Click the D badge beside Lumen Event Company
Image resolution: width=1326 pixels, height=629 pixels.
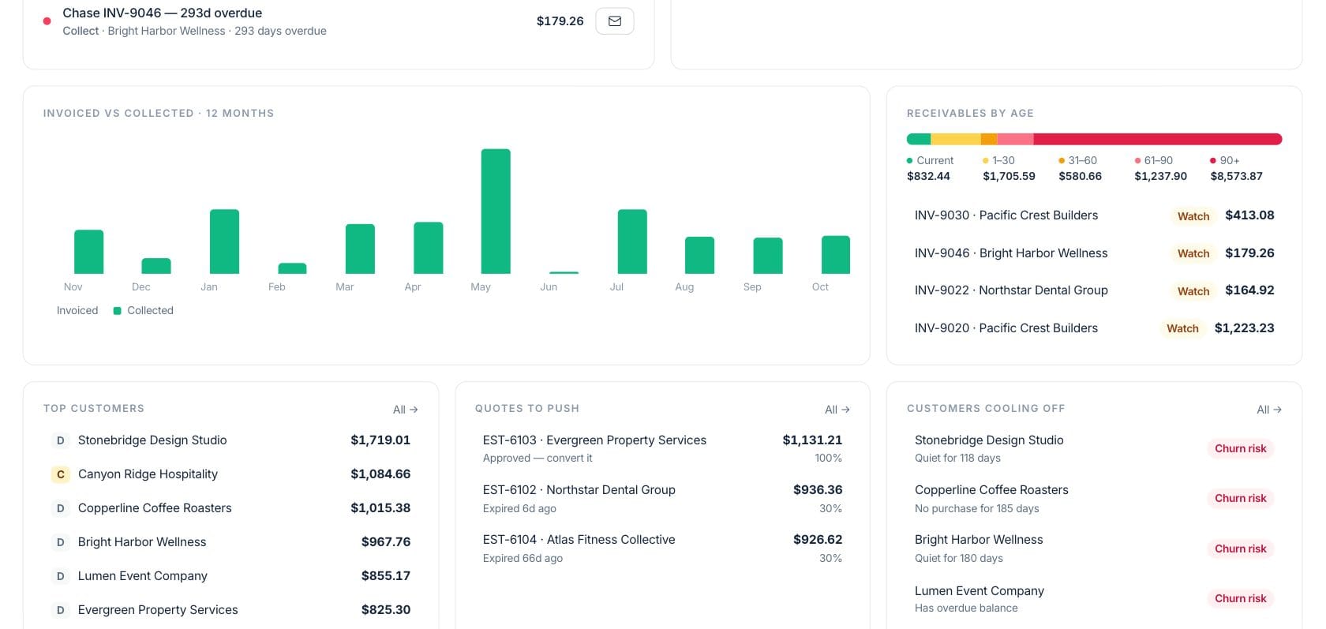(x=60, y=576)
